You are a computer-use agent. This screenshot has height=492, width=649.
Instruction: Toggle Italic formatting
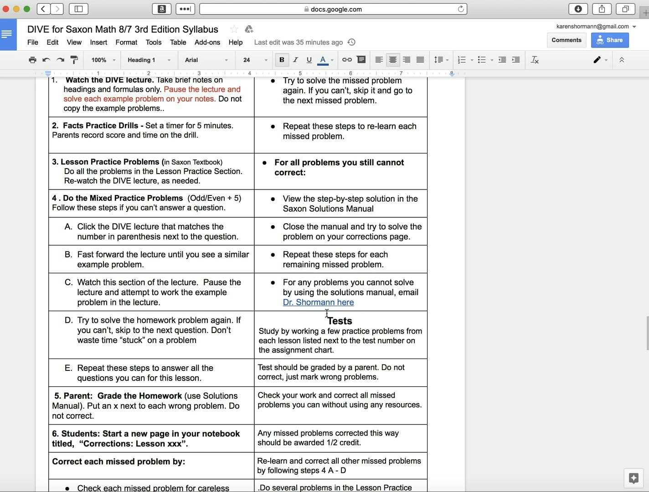click(295, 60)
